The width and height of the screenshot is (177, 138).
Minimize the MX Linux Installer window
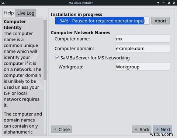tap(163, 3)
